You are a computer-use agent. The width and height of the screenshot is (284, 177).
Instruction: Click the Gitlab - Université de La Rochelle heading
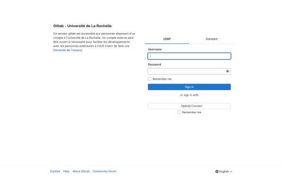(x=82, y=26)
